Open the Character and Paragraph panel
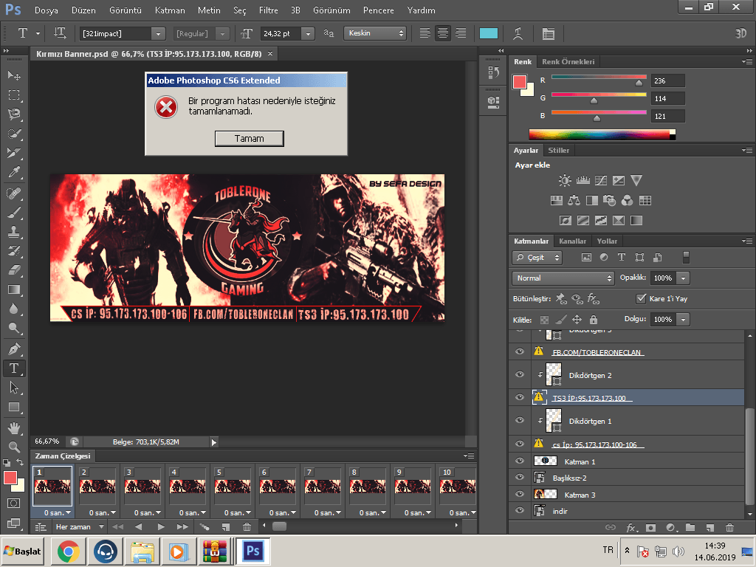756x567 pixels. click(549, 33)
